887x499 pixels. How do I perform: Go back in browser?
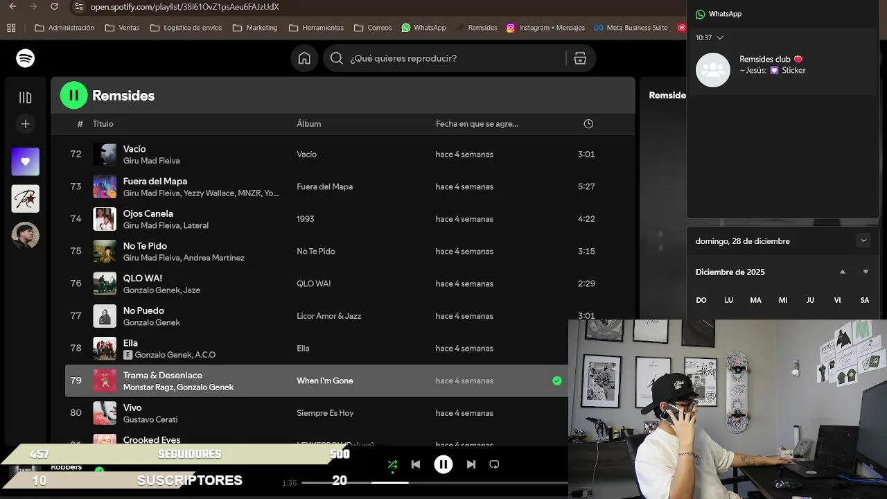pos(12,7)
